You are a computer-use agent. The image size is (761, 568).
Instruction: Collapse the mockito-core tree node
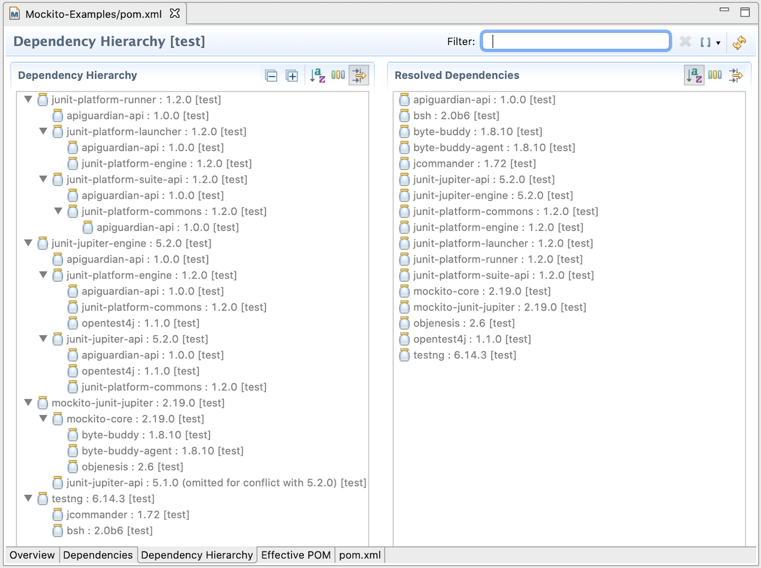(44, 418)
